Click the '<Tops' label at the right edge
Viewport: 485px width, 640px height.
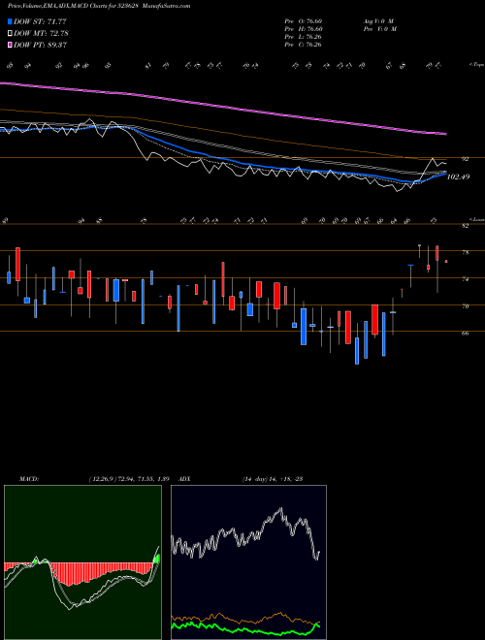point(476,65)
